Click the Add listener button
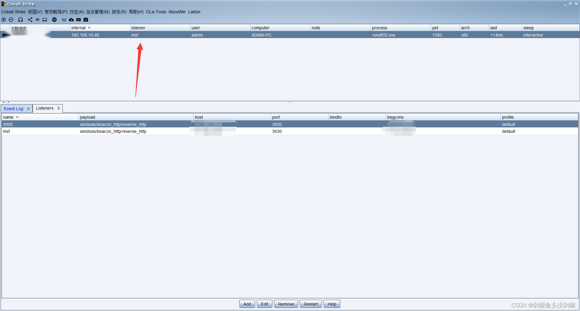 pyautogui.click(x=247, y=304)
